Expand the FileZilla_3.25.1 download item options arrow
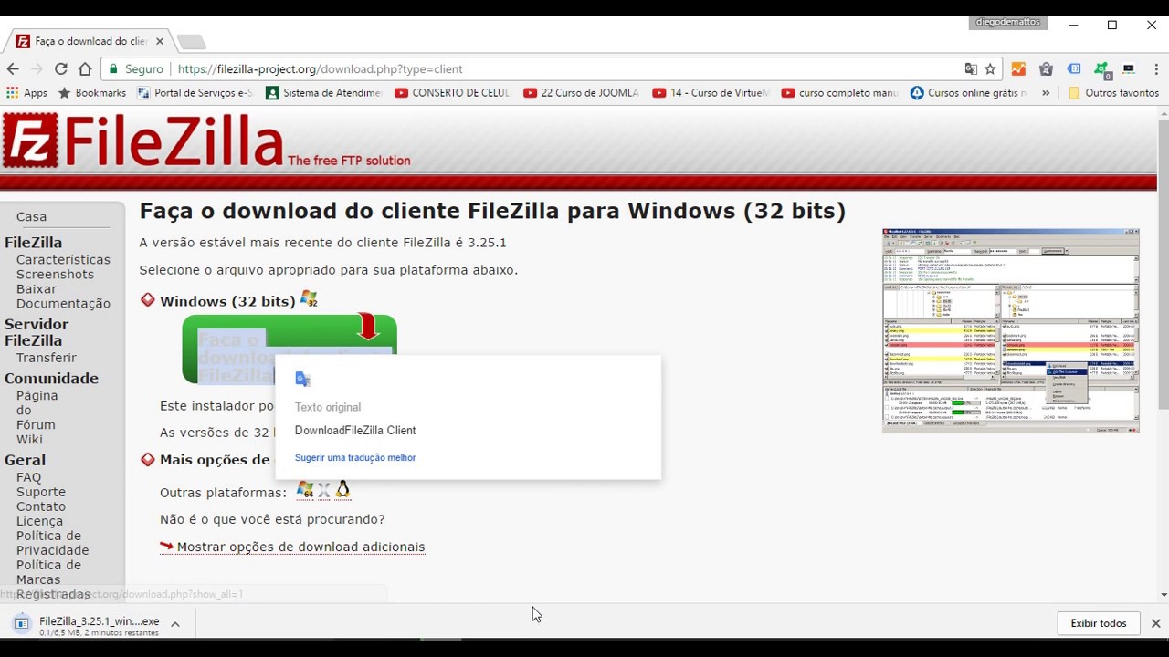Image resolution: width=1169 pixels, height=657 pixels. (x=175, y=624)
